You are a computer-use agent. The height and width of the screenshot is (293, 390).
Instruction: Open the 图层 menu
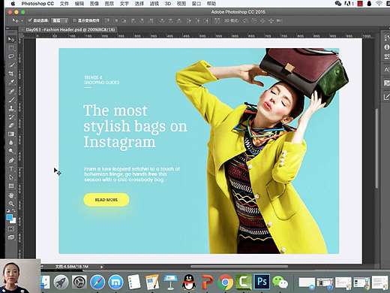pyautogui.click(x=109, y=4)
